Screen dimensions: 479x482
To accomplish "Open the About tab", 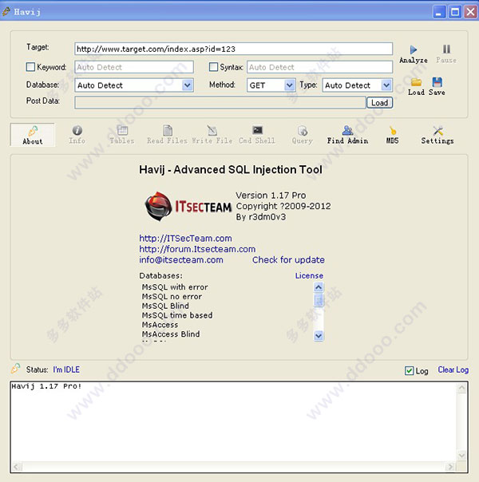I will tap(33, 135).
